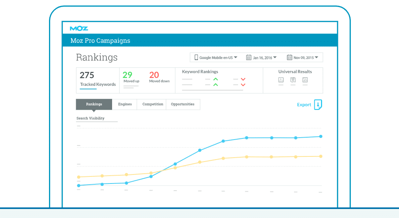Click the Moved up label
Viewport: 399px width, 218px height.
pos(131,81)
